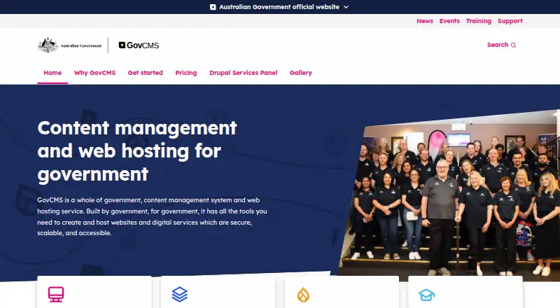Open the News link

pos(425,21)
